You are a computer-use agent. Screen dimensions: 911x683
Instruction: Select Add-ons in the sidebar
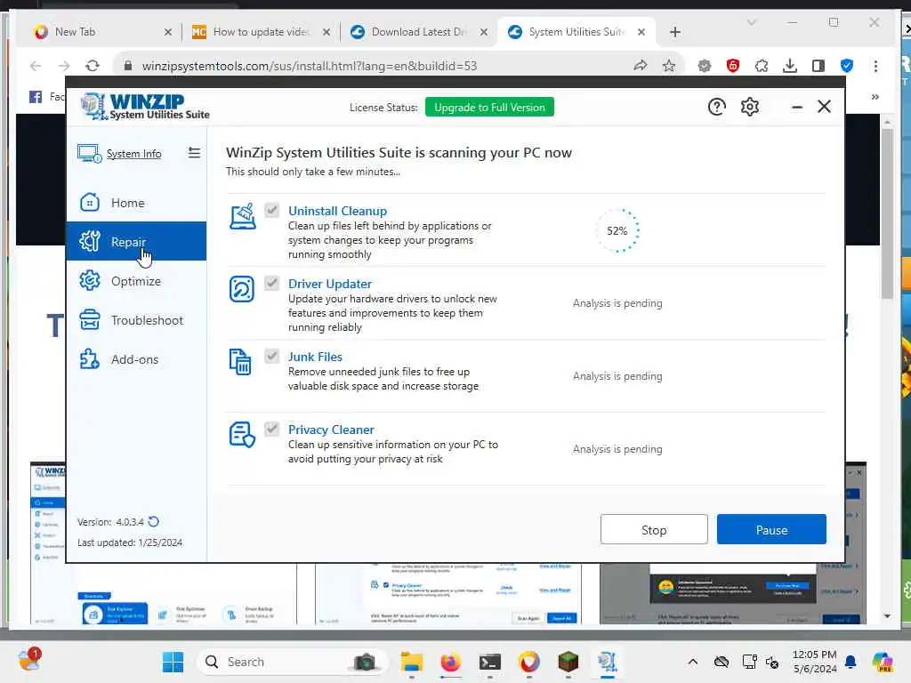pyautogui.click(x=136, y=359)
